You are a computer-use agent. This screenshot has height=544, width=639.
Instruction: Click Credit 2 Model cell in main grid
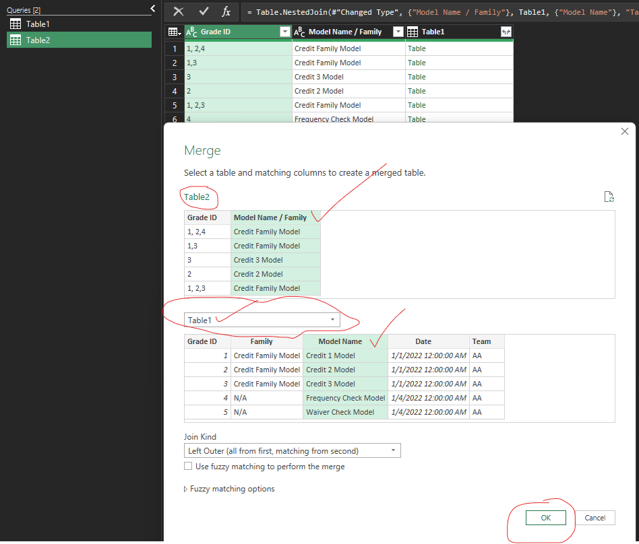coord(348,91)
